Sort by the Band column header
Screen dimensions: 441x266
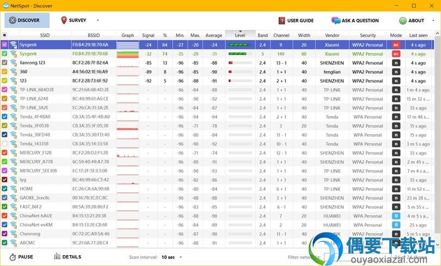(x=262, y=35)
